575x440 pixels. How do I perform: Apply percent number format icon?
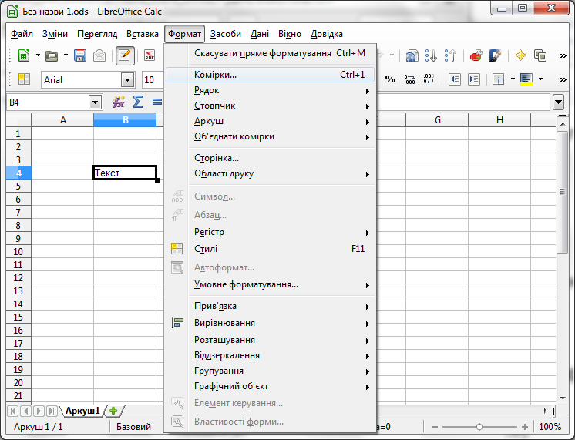[390, 79]
